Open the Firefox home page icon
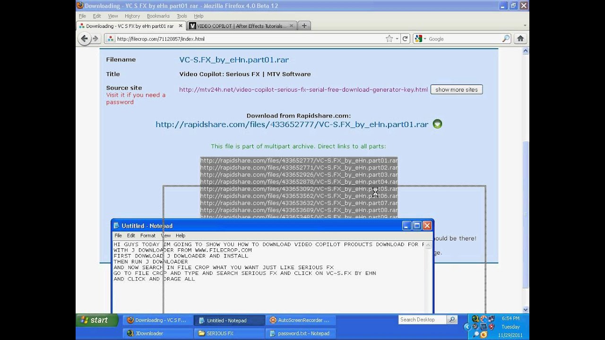 520,39
